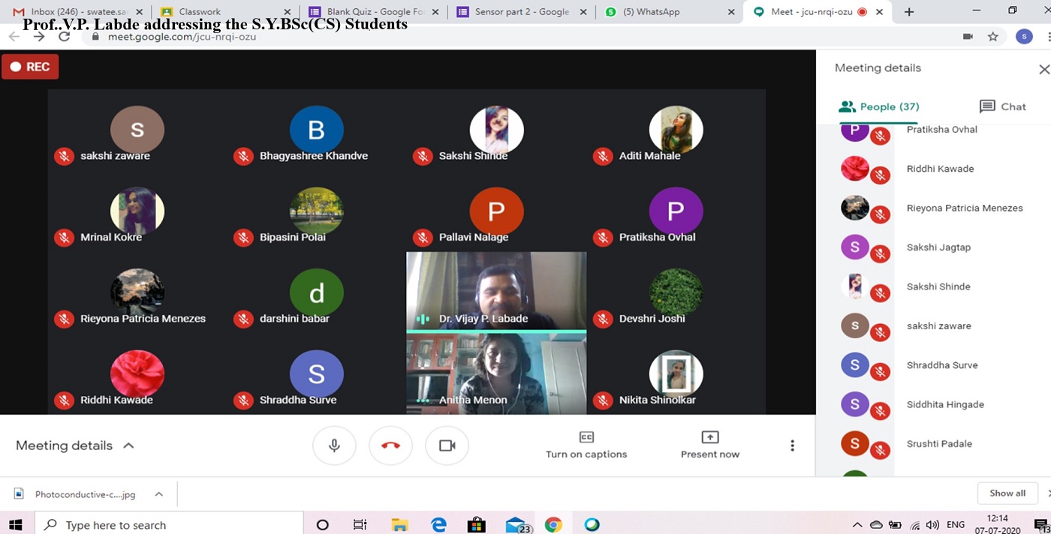Viewport: 1051px width, 534px height.
Task: Open People list showing 37 participants
Action: pos(878,106)
